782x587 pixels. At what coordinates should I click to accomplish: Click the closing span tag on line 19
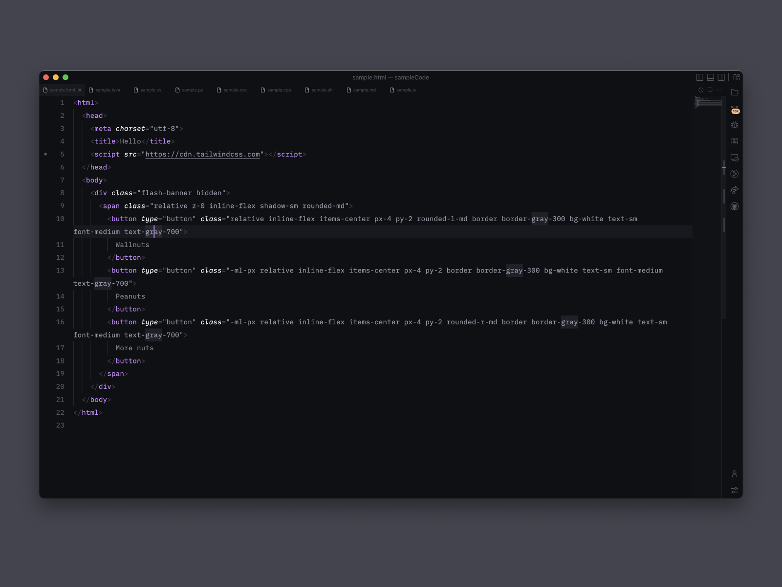[x=113, y=374]
